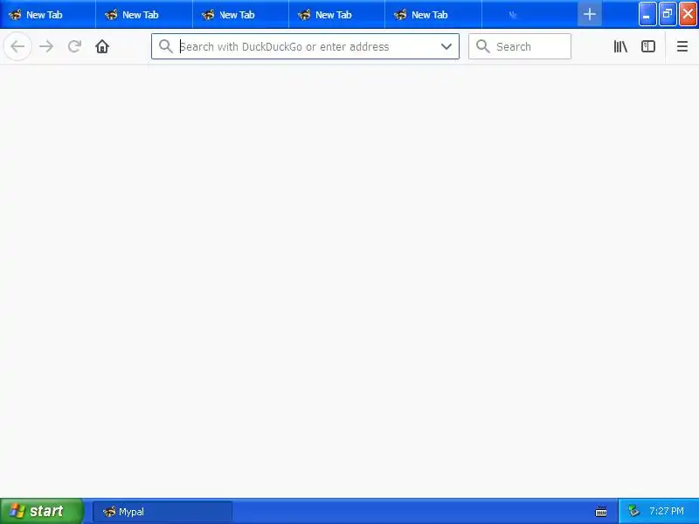Image resolution: width=699 pixels, height=524 pixels.
Task: Click Mypal taskbar button
Action: (163, 512)
